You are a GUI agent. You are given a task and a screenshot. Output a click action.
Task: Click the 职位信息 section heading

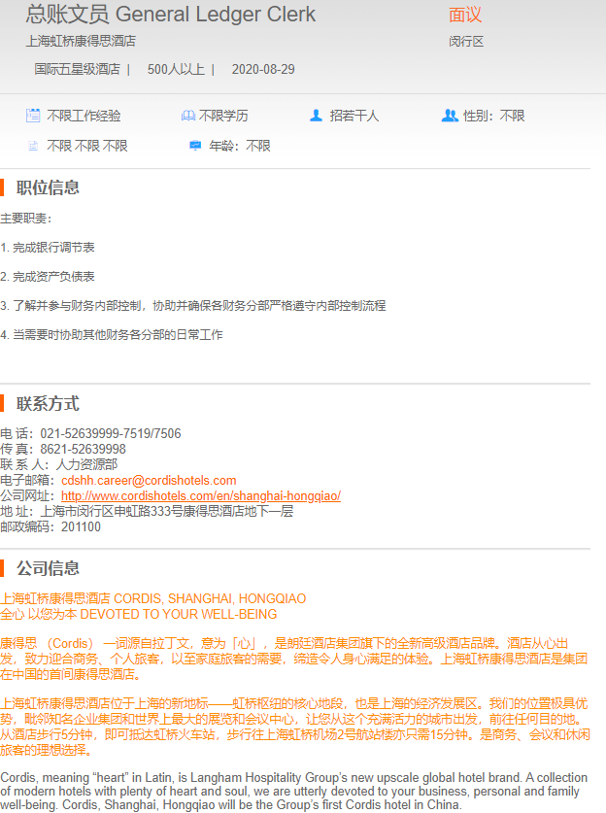point(48,187)
